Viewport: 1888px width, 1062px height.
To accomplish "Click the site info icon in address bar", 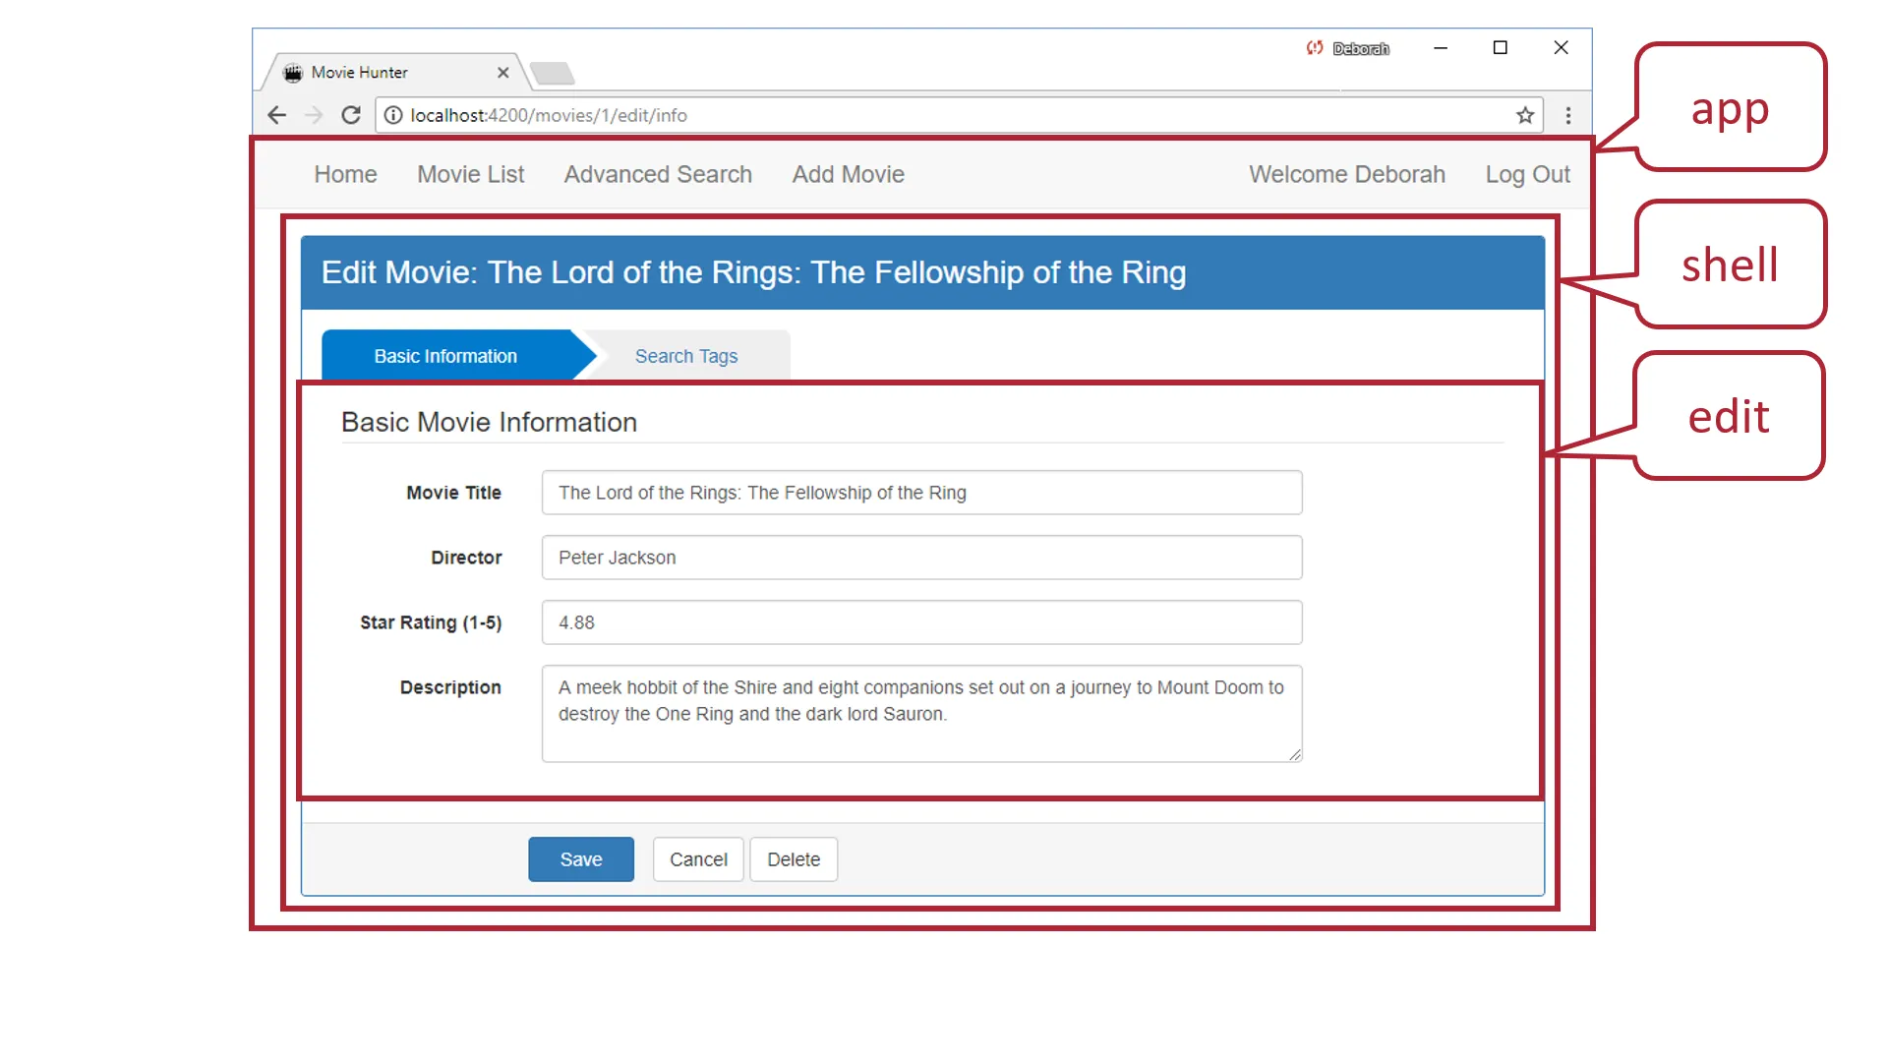I will tap(393, 115).
